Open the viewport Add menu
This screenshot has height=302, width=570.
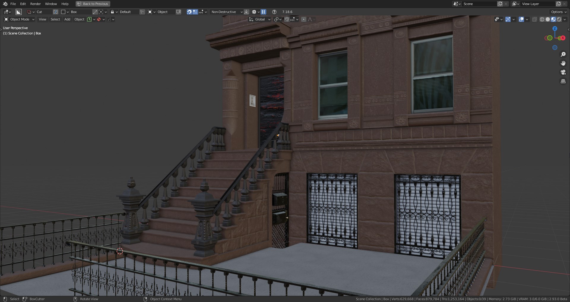(x=67, y=19)
